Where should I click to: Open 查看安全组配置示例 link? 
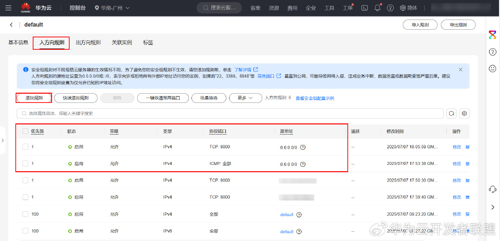(315, 98)
